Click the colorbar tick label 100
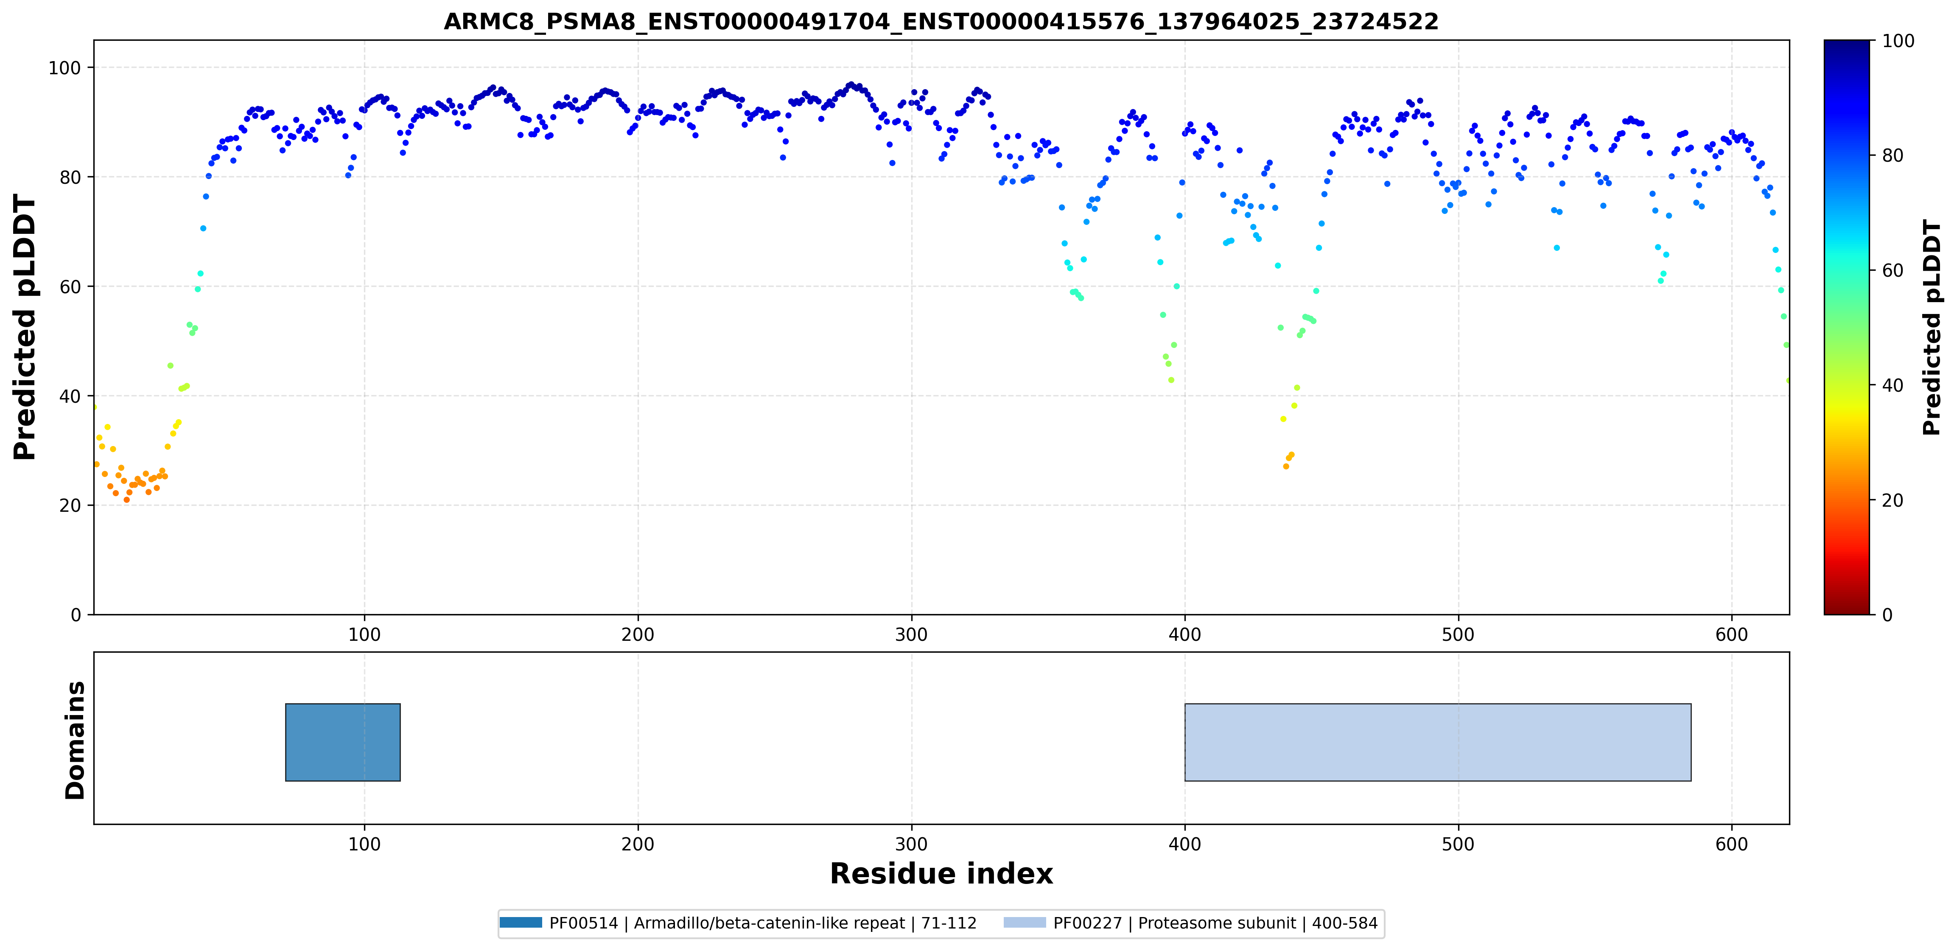The height and width of the screenshot is (951, 1957). tap(1898, 41)
